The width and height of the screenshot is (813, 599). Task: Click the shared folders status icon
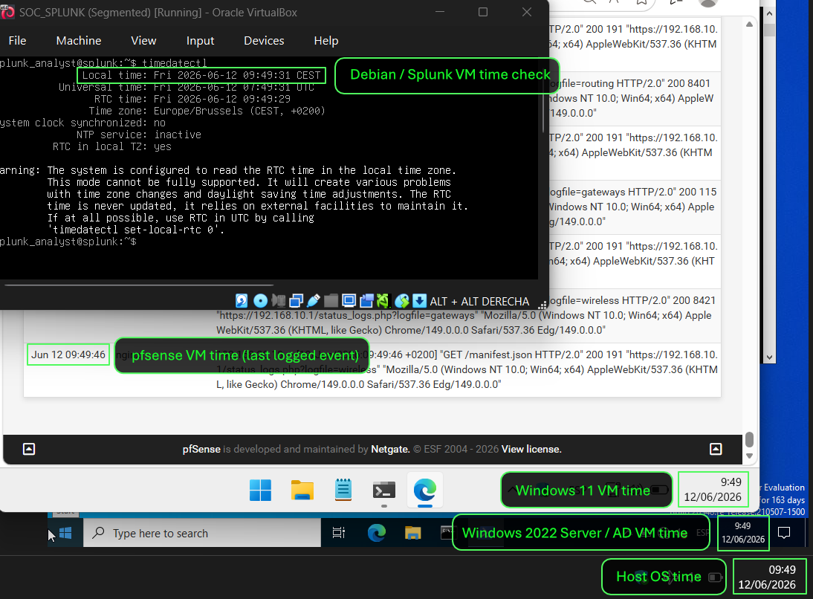point(331,301)
